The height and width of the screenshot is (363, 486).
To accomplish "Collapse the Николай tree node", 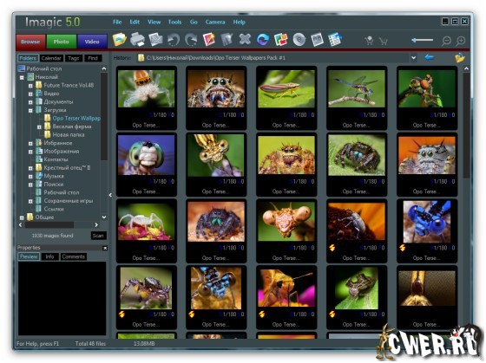I will 22,77.
